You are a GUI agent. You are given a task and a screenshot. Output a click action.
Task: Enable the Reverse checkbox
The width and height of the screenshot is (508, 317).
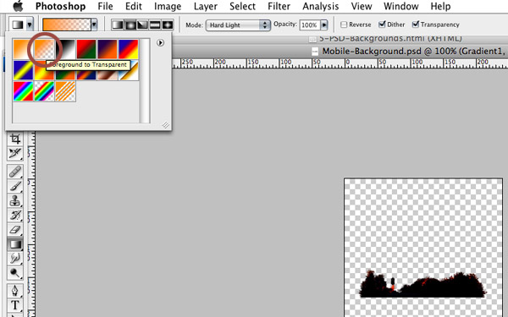pos(344,25)
